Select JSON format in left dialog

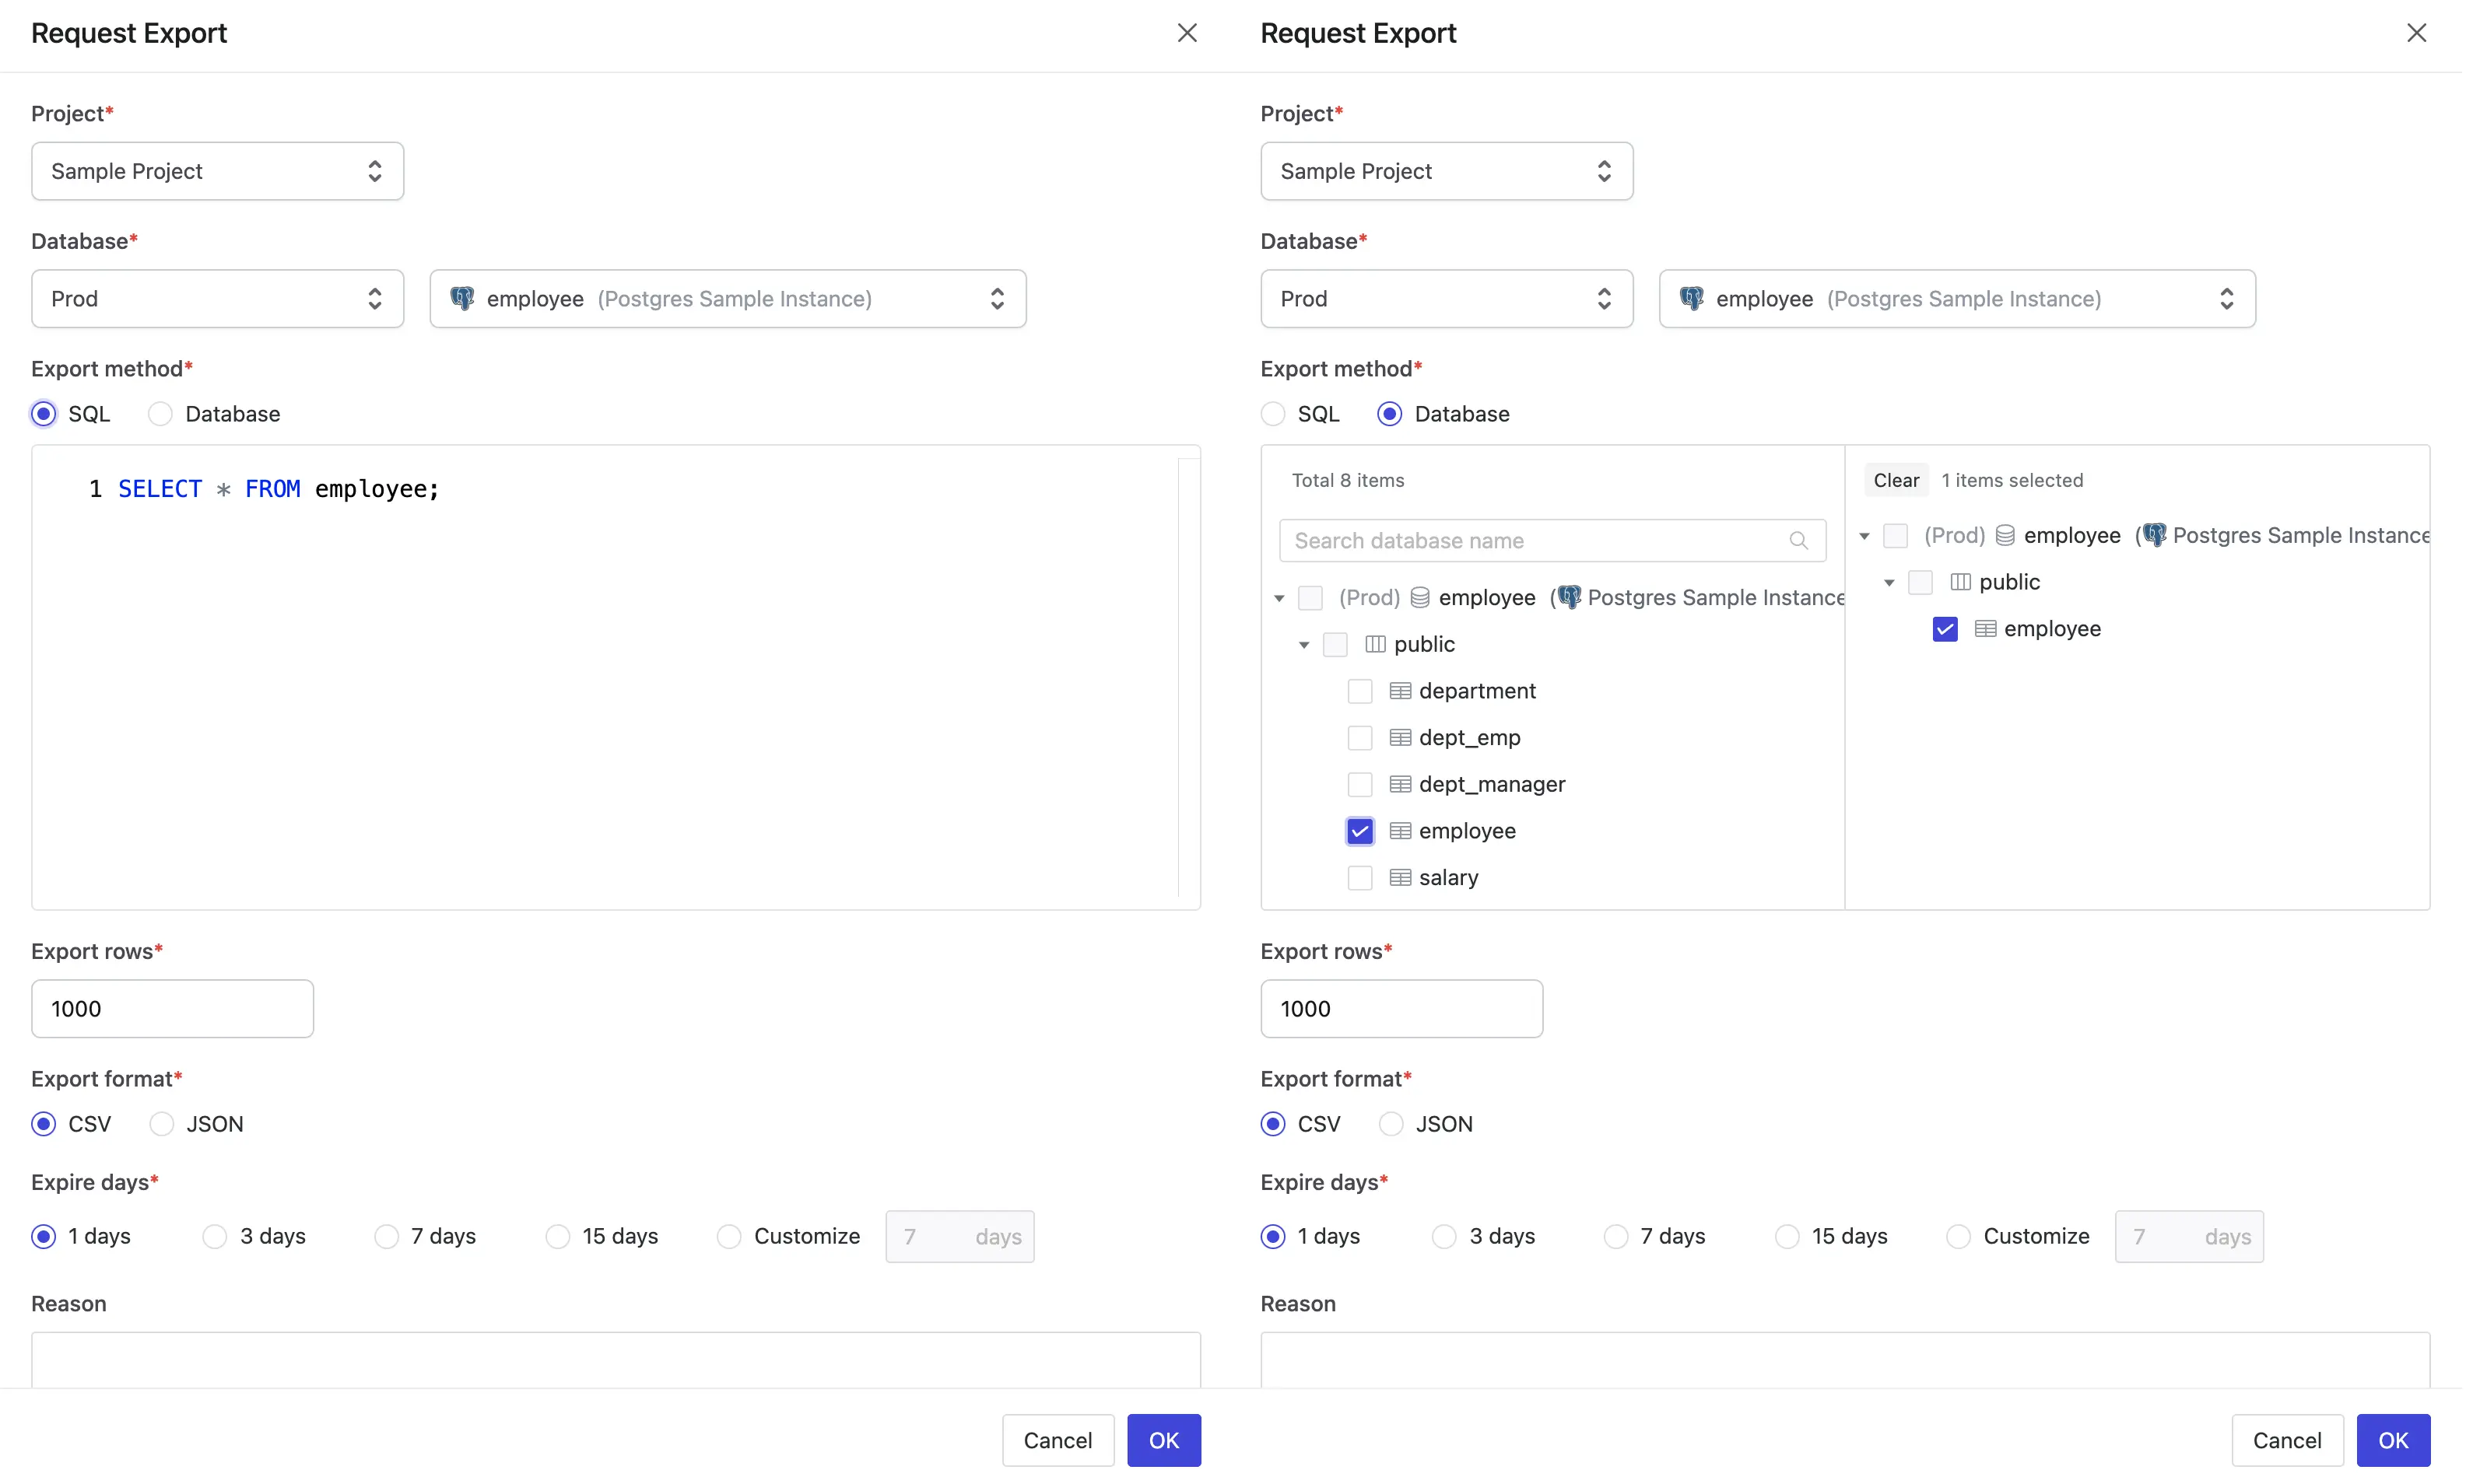[x=162, y=1124]
